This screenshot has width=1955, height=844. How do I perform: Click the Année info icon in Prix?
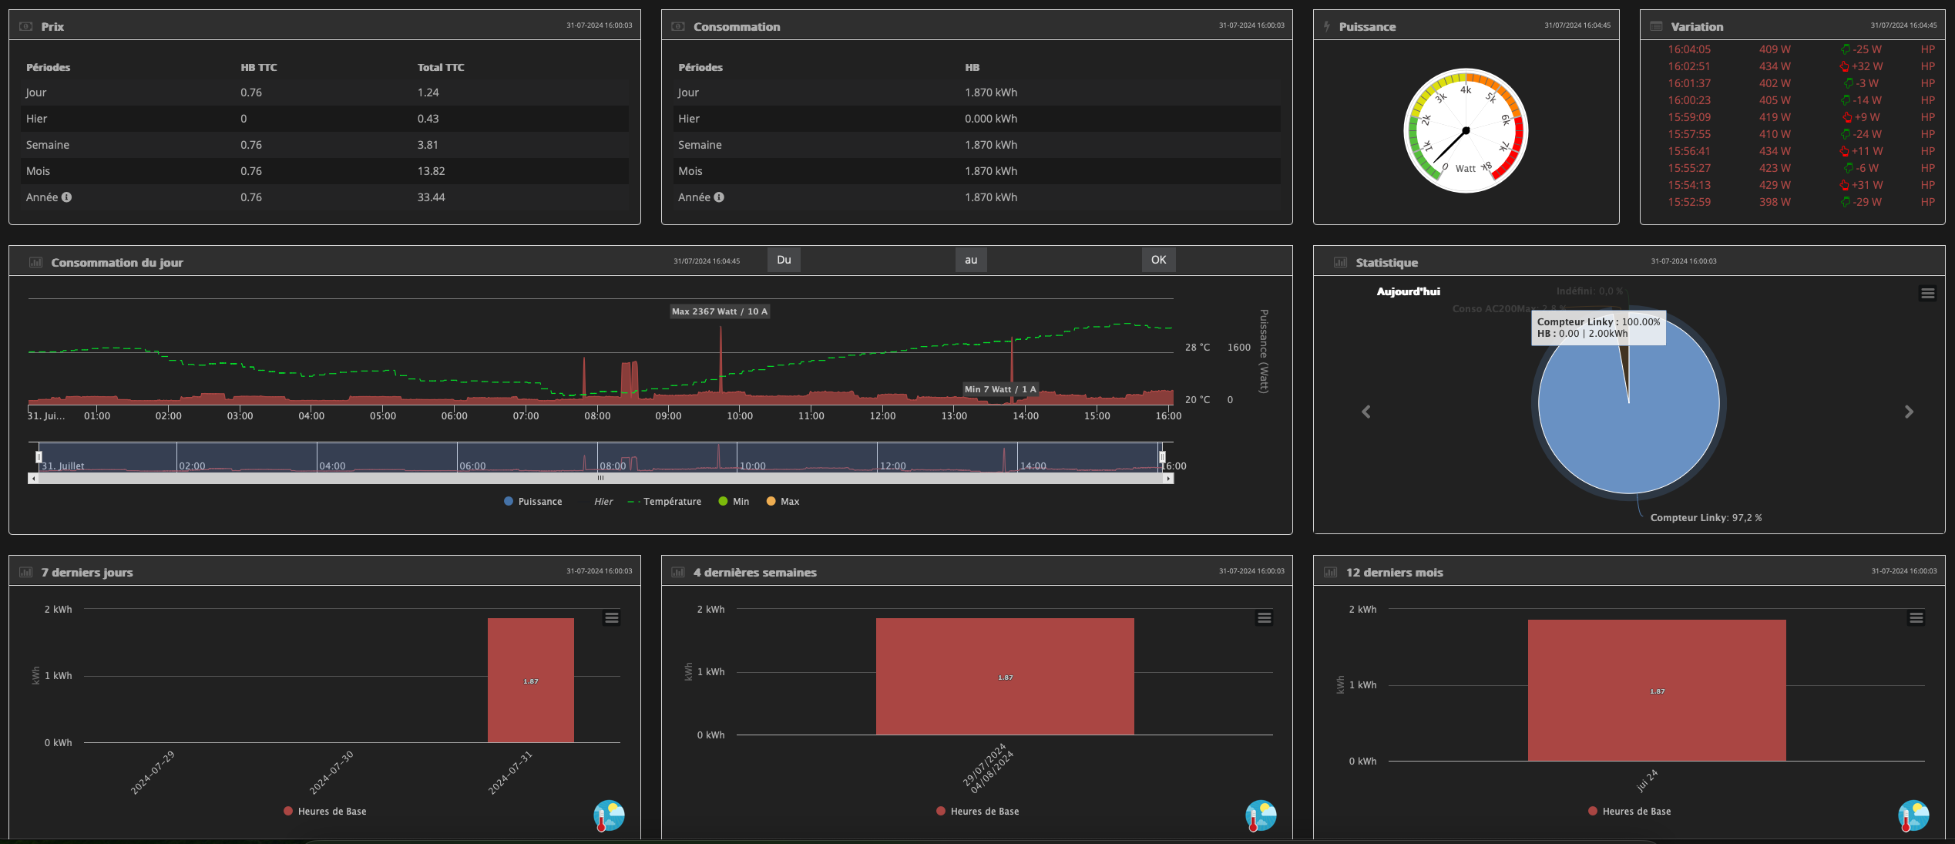(67, 197)
